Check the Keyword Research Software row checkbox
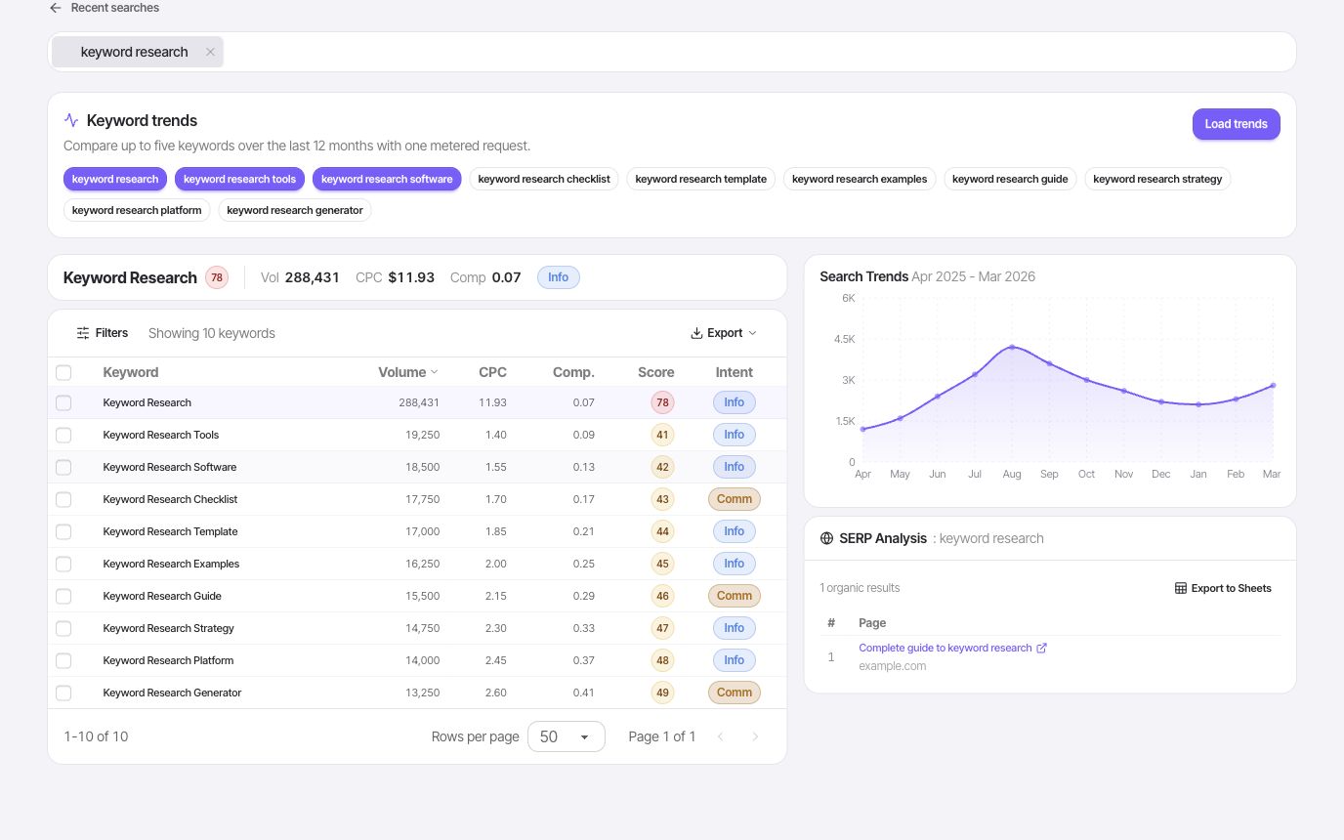Image resolution: width=1344 pixels, height=840 pixels. point(63,467)
